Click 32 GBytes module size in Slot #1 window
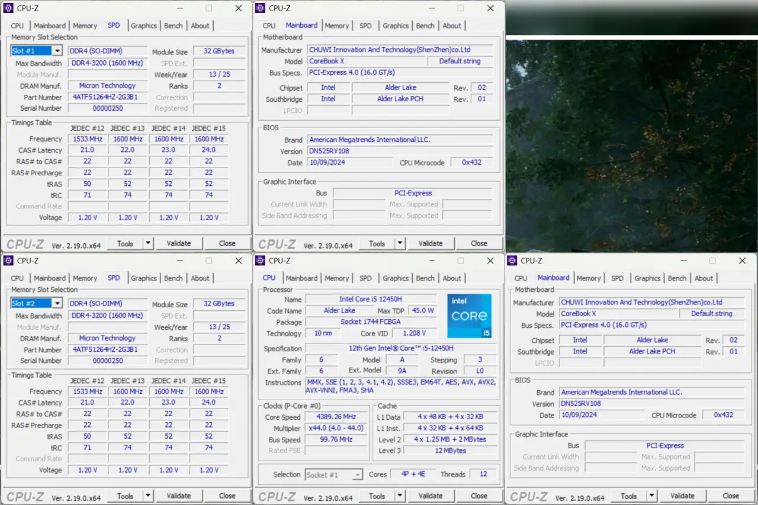758x505 pixels. click(x=219, y=52)
